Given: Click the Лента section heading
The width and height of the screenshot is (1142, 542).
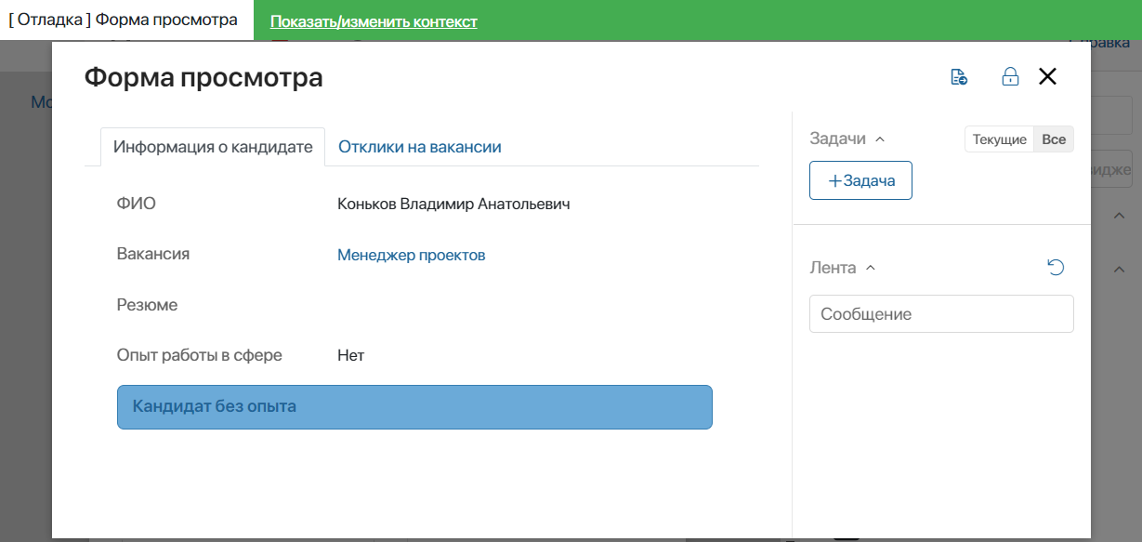Looking at the screenshot, I should click(x=833, y=268).
